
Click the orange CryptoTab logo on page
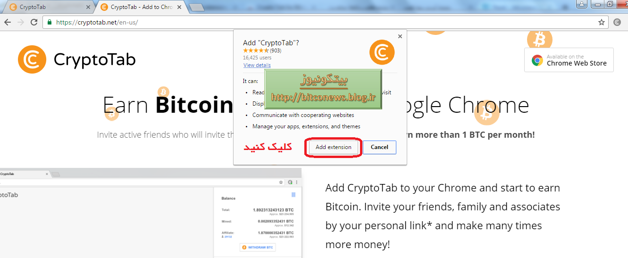point(32,59)
